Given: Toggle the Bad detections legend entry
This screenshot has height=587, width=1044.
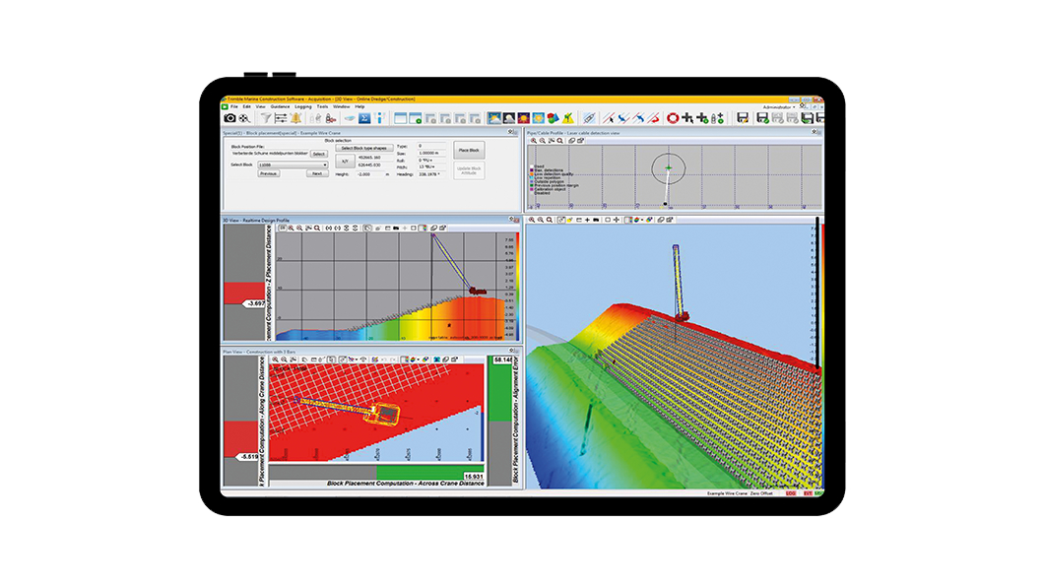Looking at the screenshot, I should 545,171.
